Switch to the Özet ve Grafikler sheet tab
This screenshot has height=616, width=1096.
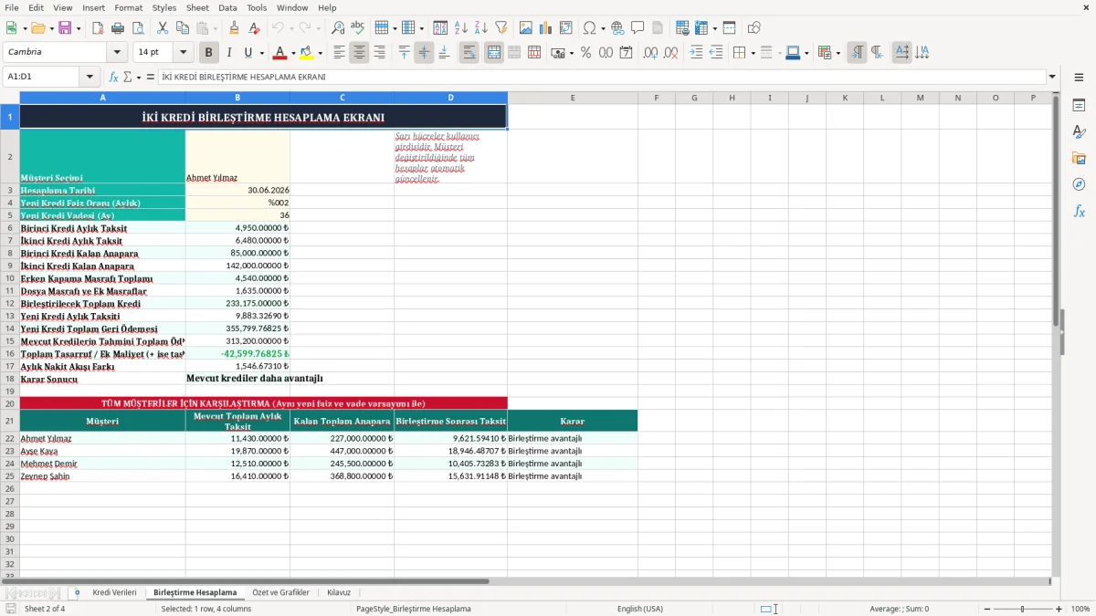pyautogui.click(x=280, y=592)
